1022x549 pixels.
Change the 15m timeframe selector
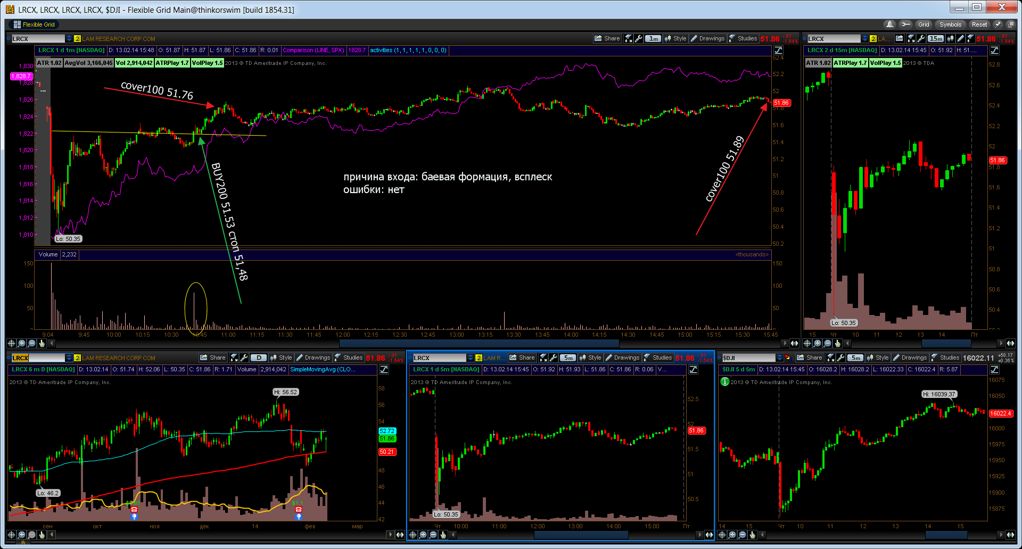coord(935,38)
